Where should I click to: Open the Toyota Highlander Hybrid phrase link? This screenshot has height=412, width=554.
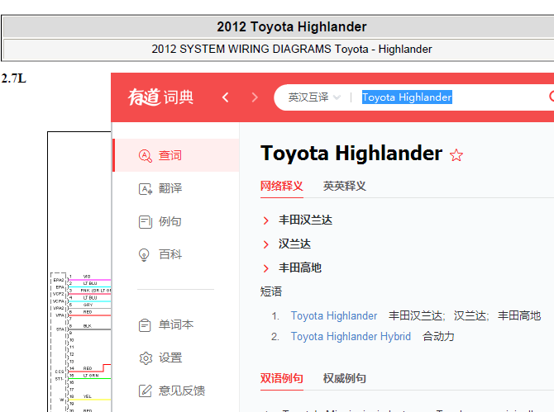pyautogui.click(x=351, y=337)
